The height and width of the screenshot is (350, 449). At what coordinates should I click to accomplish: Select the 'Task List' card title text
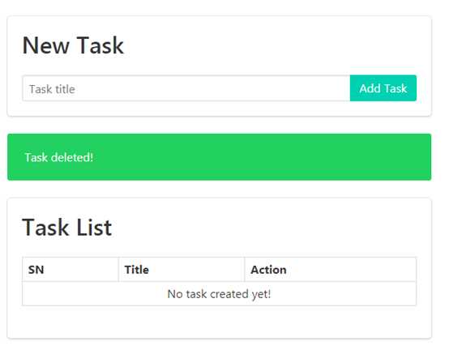point(66,227)
